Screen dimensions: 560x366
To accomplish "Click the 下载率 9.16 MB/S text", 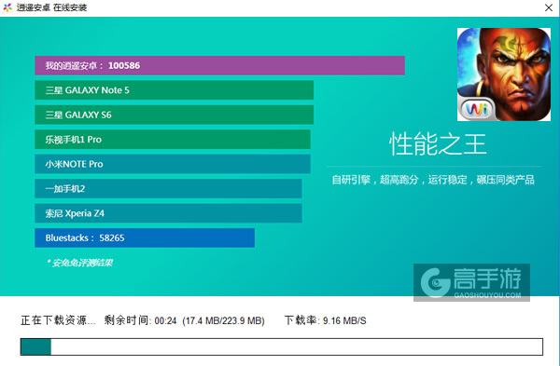I will (x=326, y=320).
